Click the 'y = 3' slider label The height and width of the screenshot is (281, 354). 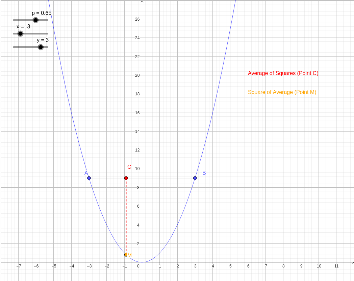pyautogui.click(x=43, y=40)
